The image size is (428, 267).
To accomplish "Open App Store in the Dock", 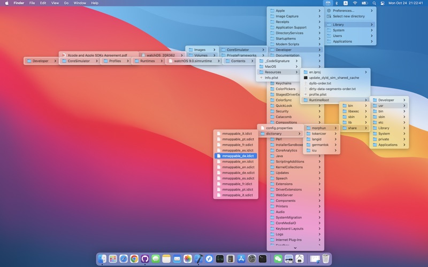I will pyautogui.click(x=241, y=258).
